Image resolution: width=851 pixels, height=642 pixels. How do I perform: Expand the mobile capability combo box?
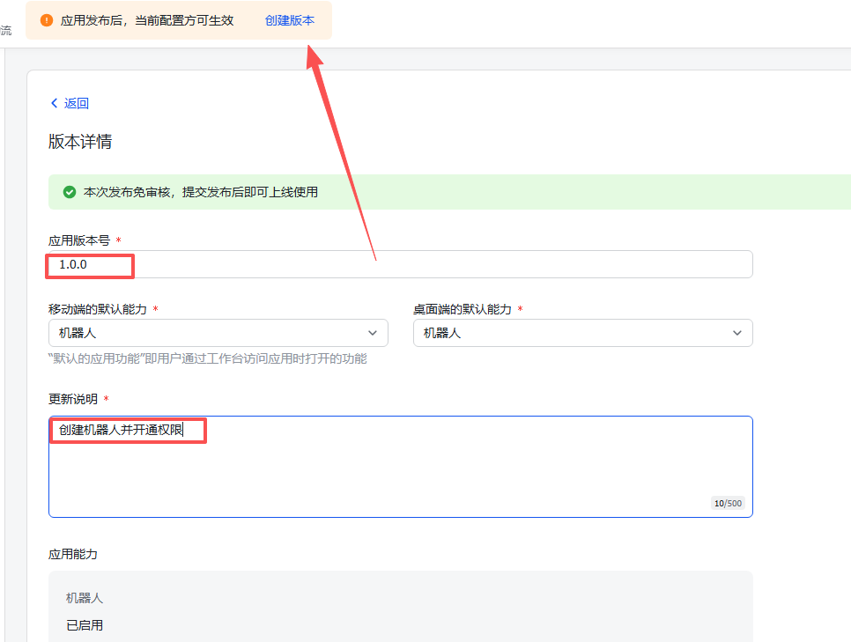[x=218, y=333]
